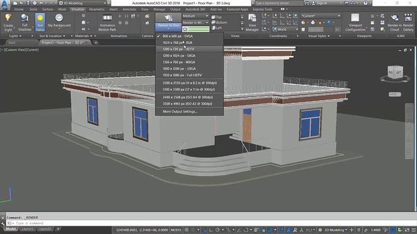Switch to the Parametric ribbon tab
This screenshot has width=417, height=234.
(x=96, y=9)
